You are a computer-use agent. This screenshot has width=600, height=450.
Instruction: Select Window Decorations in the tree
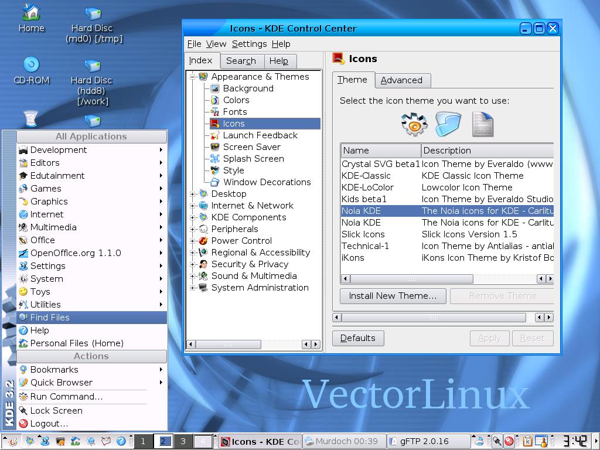pyautogui.click(x=267, y=182)
